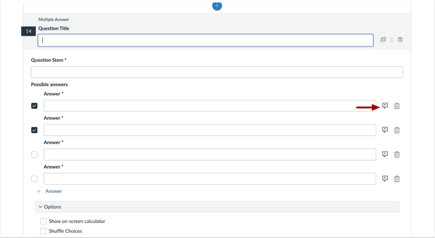Screen dimensions: 435x238
Task: Enable Shuffle Choices option
Action: 44,231
